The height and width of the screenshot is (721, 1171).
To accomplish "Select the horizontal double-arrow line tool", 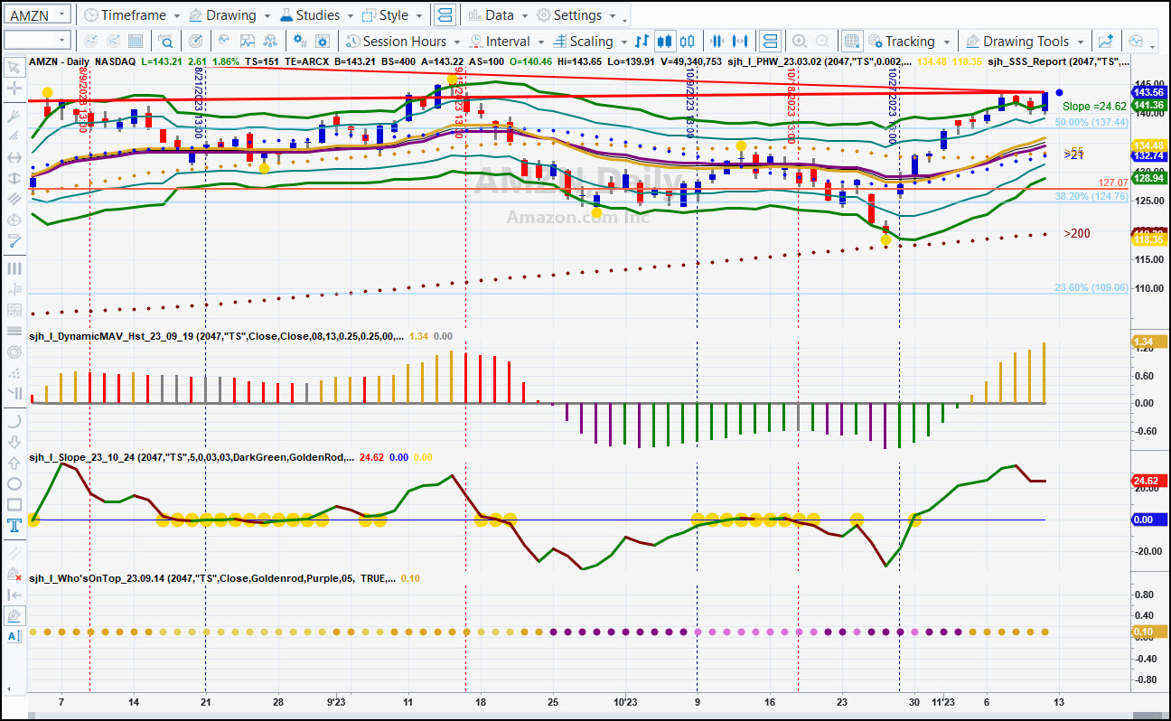I will pyautogui.click(x=14, y=157).
